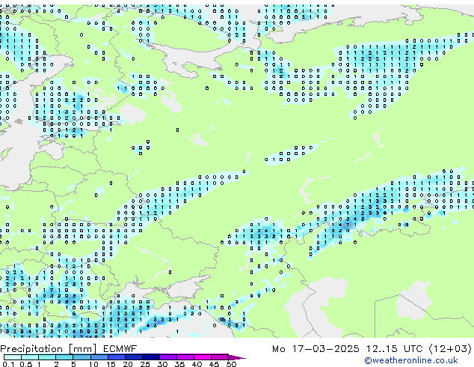Image resolution: width=474 pixels, height=367 pixels.
Task: Click the 'Precipitation' title word
Action: [x=31, y=349]
